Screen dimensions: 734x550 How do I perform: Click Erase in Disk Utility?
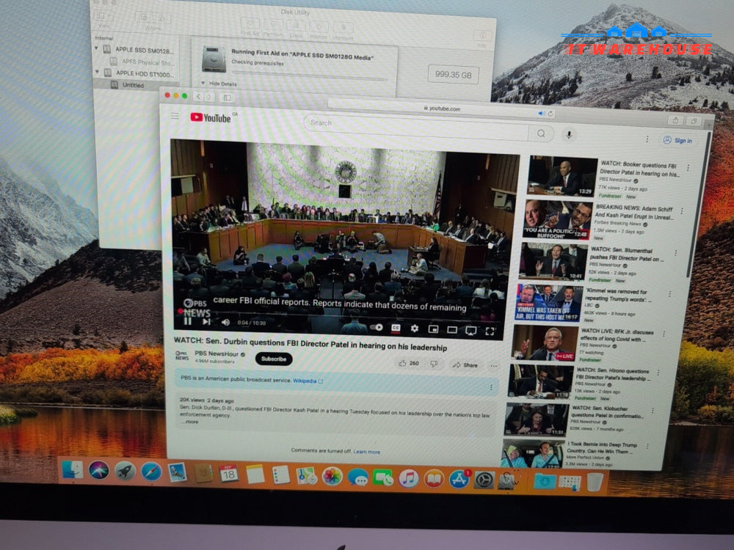[296, 29]
